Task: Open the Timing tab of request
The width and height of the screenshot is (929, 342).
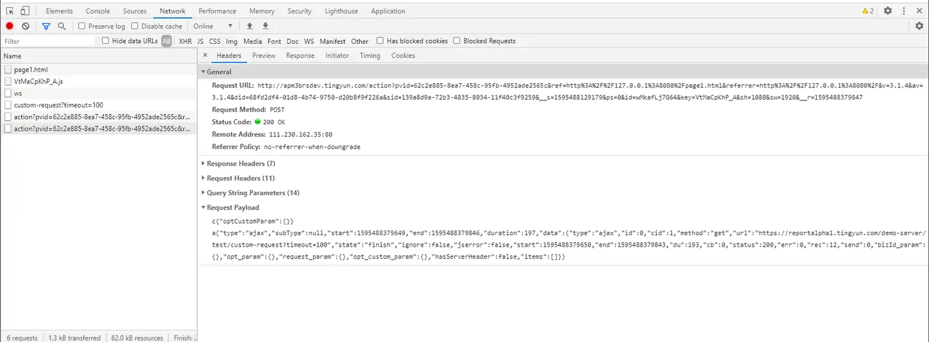Action: [370, 55]
